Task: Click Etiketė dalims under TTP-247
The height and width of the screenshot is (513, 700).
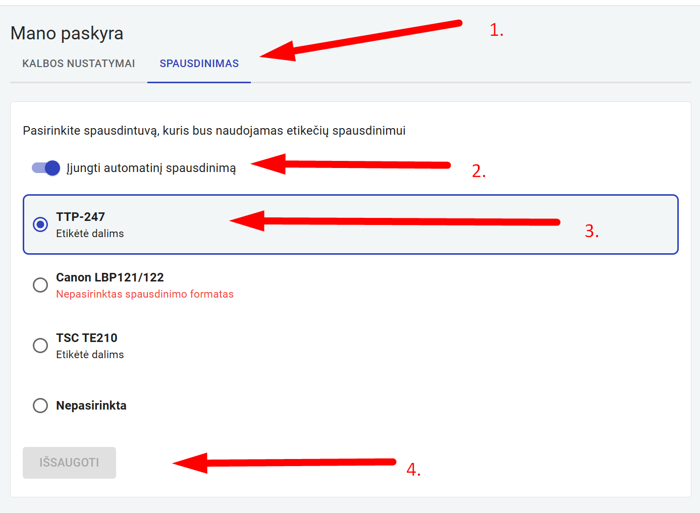Action: point(90,234)
